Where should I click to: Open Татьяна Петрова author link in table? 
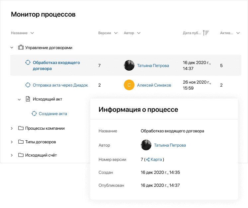pyautogui.click(x=153, y=66)
